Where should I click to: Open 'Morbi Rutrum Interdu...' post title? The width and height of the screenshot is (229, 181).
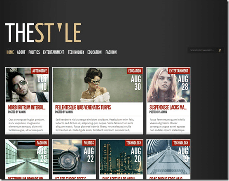[x=27, y=108]
